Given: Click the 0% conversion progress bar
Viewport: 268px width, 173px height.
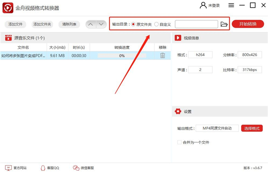Looking at the screenshot, I should pyautogui.click(x=122, y=56).
